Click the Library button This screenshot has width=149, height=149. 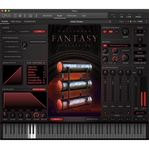[x=57, y=119]
